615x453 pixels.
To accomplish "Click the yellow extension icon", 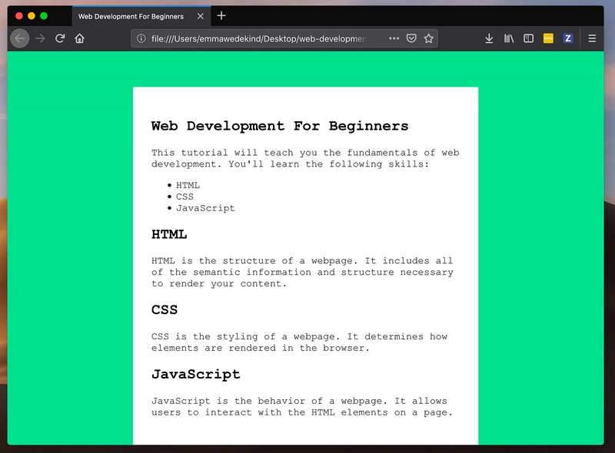I will click(548, 38).
